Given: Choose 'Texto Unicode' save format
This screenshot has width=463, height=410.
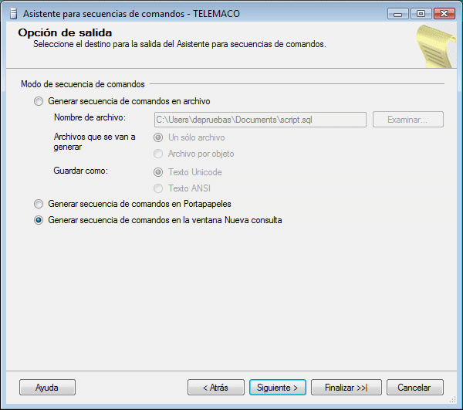Looking at the screenshot, I should click(x=159, y=172).
